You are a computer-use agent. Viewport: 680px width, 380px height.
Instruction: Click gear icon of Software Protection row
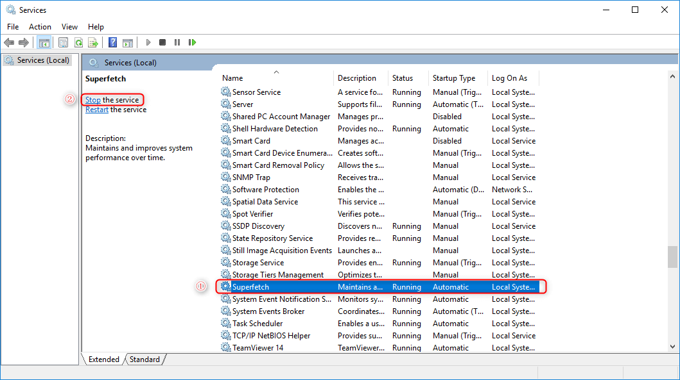coord(225,189)
